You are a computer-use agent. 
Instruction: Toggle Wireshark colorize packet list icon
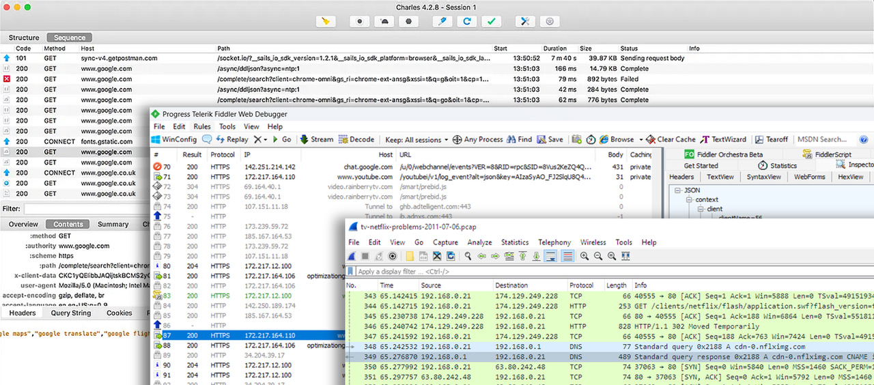(567, 256)
